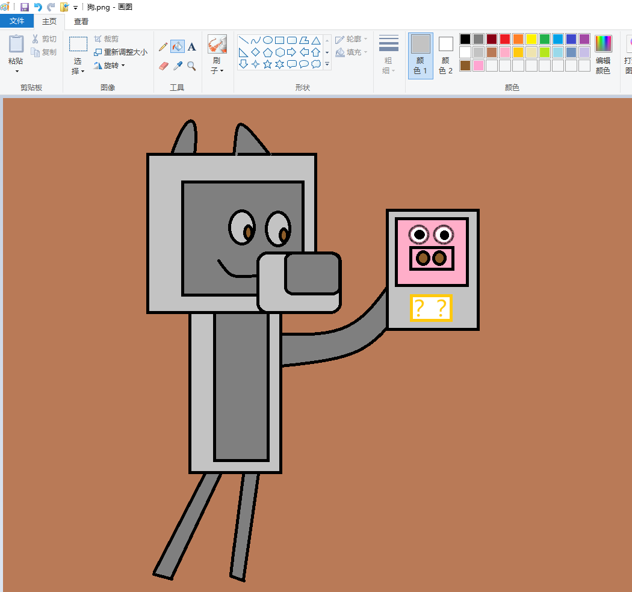Image resolution: width=632 pixels, height=592 pixels.
Task: Select the Fill with color bucket tool
Action: click(x=178, y=47)
